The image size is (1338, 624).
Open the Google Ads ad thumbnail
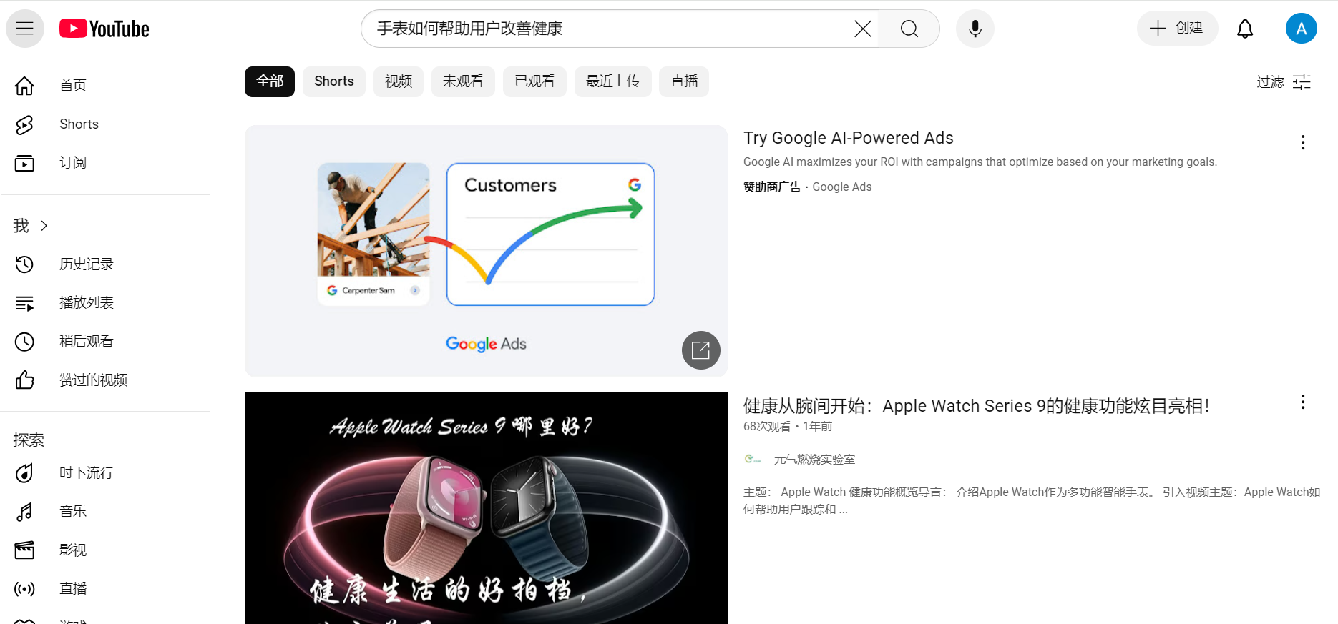tap(486, 251)
